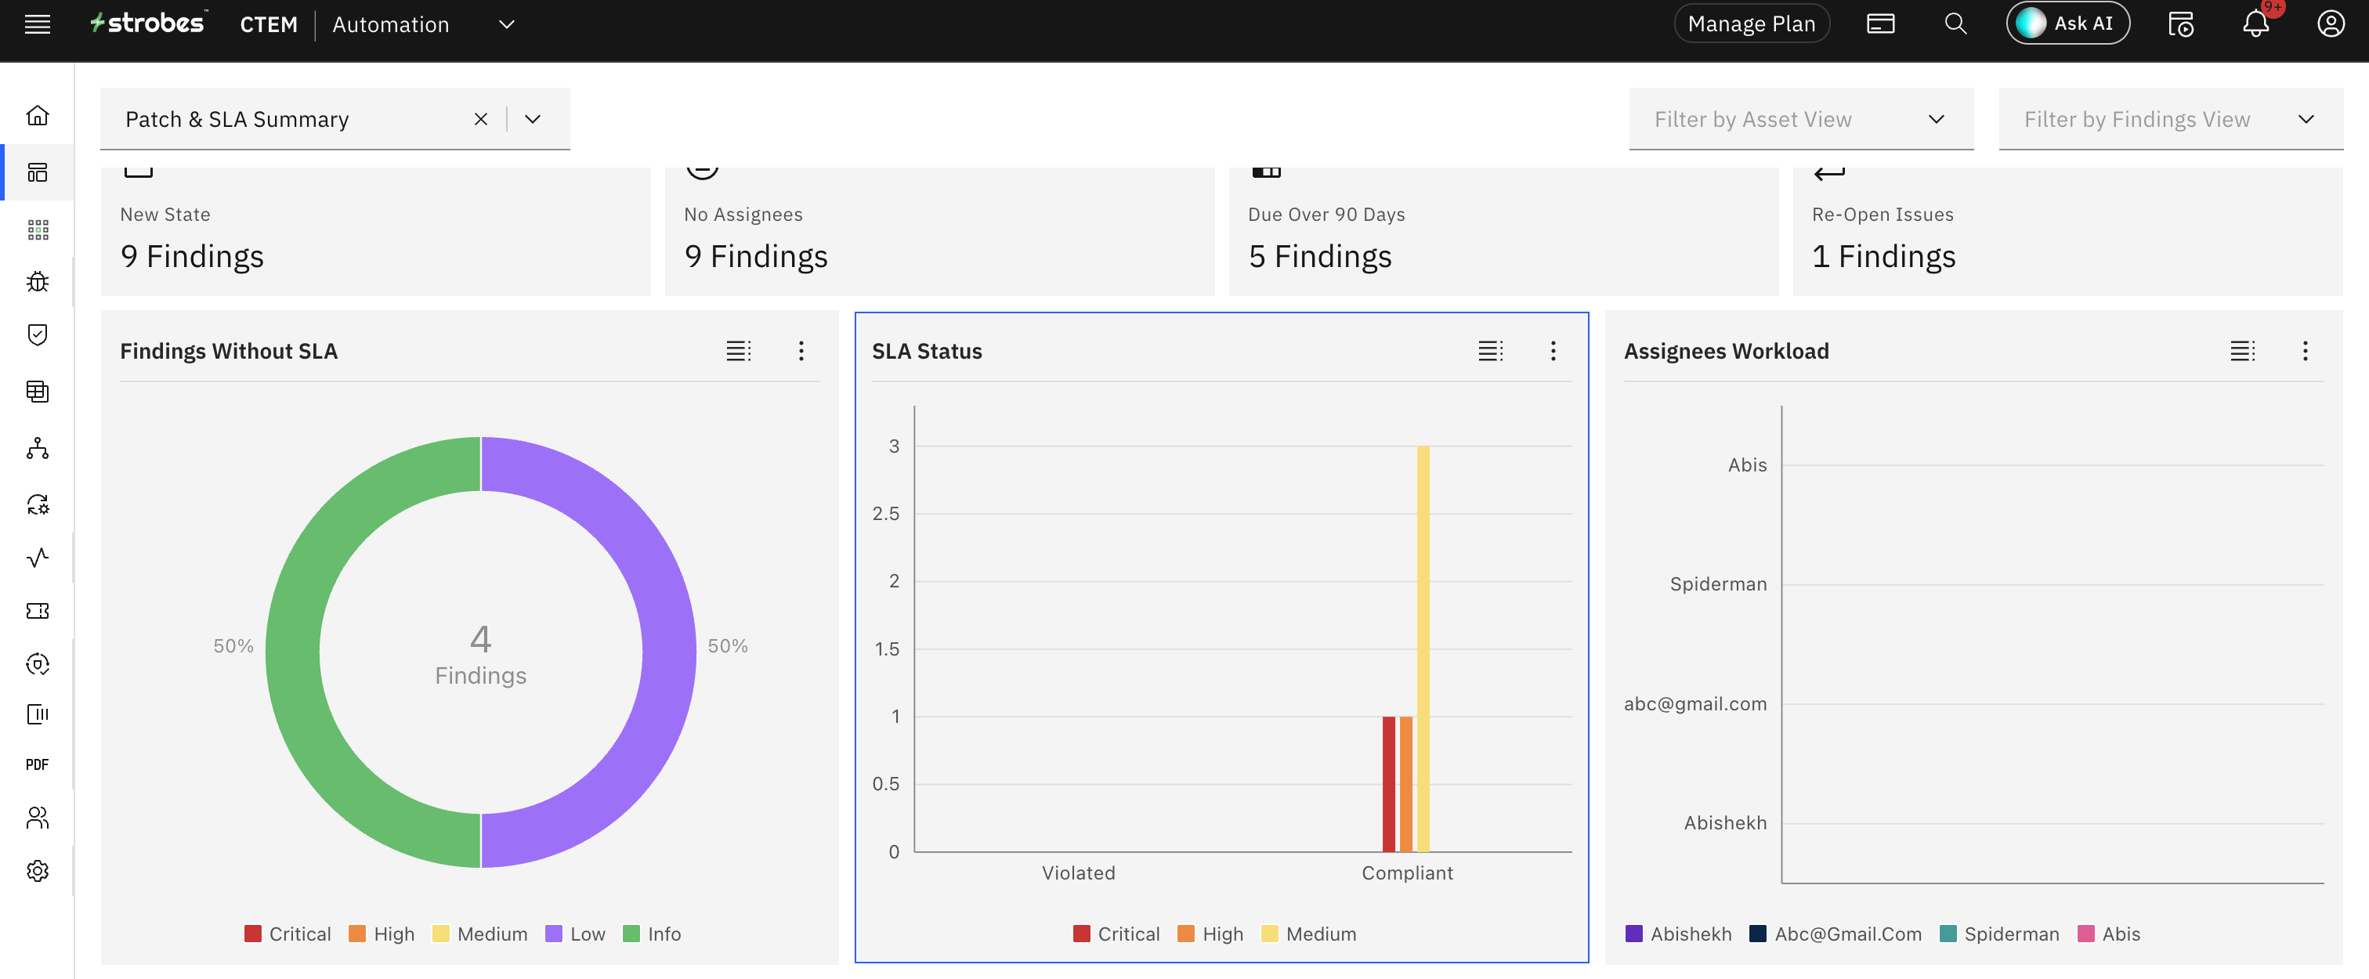Toggle Low series in Findings Without SLA legend
The image size is (2369, 979).
575,934
